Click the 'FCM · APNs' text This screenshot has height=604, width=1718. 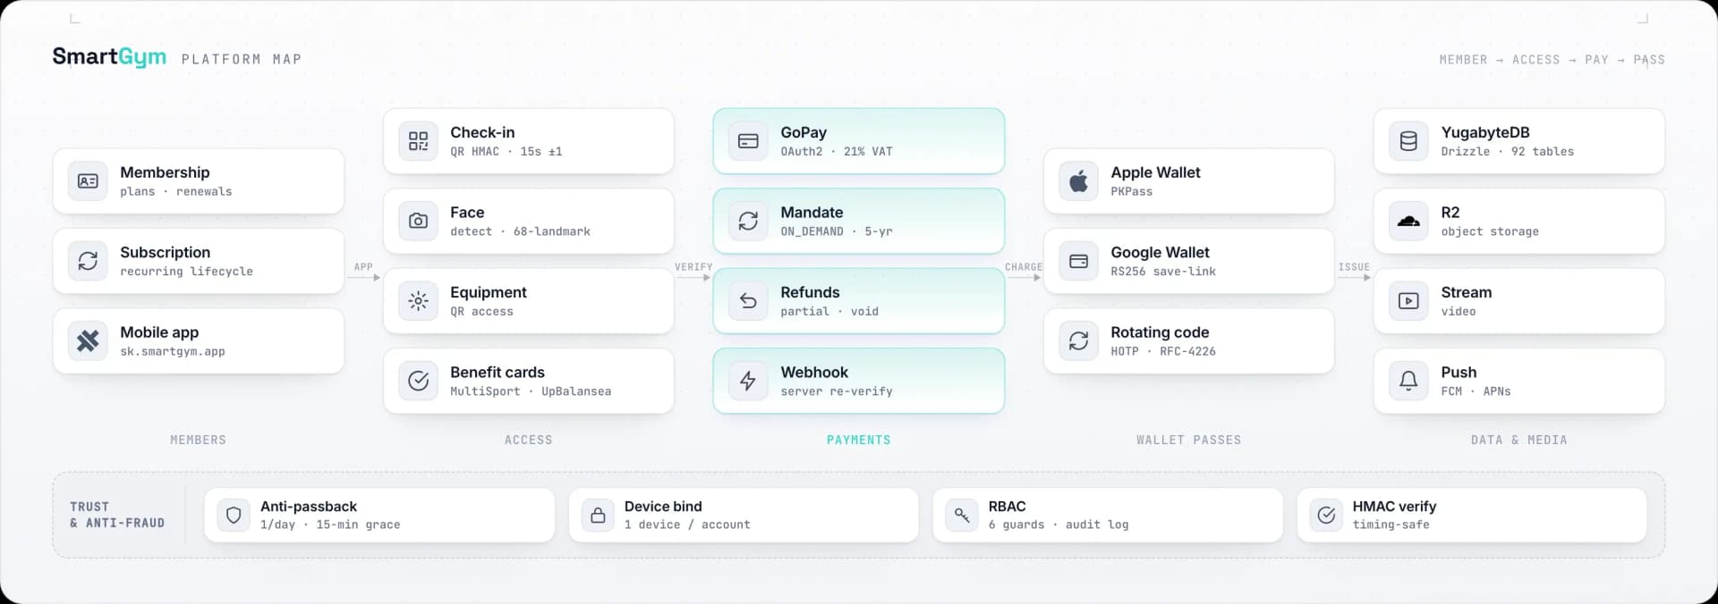(1476, 391)
